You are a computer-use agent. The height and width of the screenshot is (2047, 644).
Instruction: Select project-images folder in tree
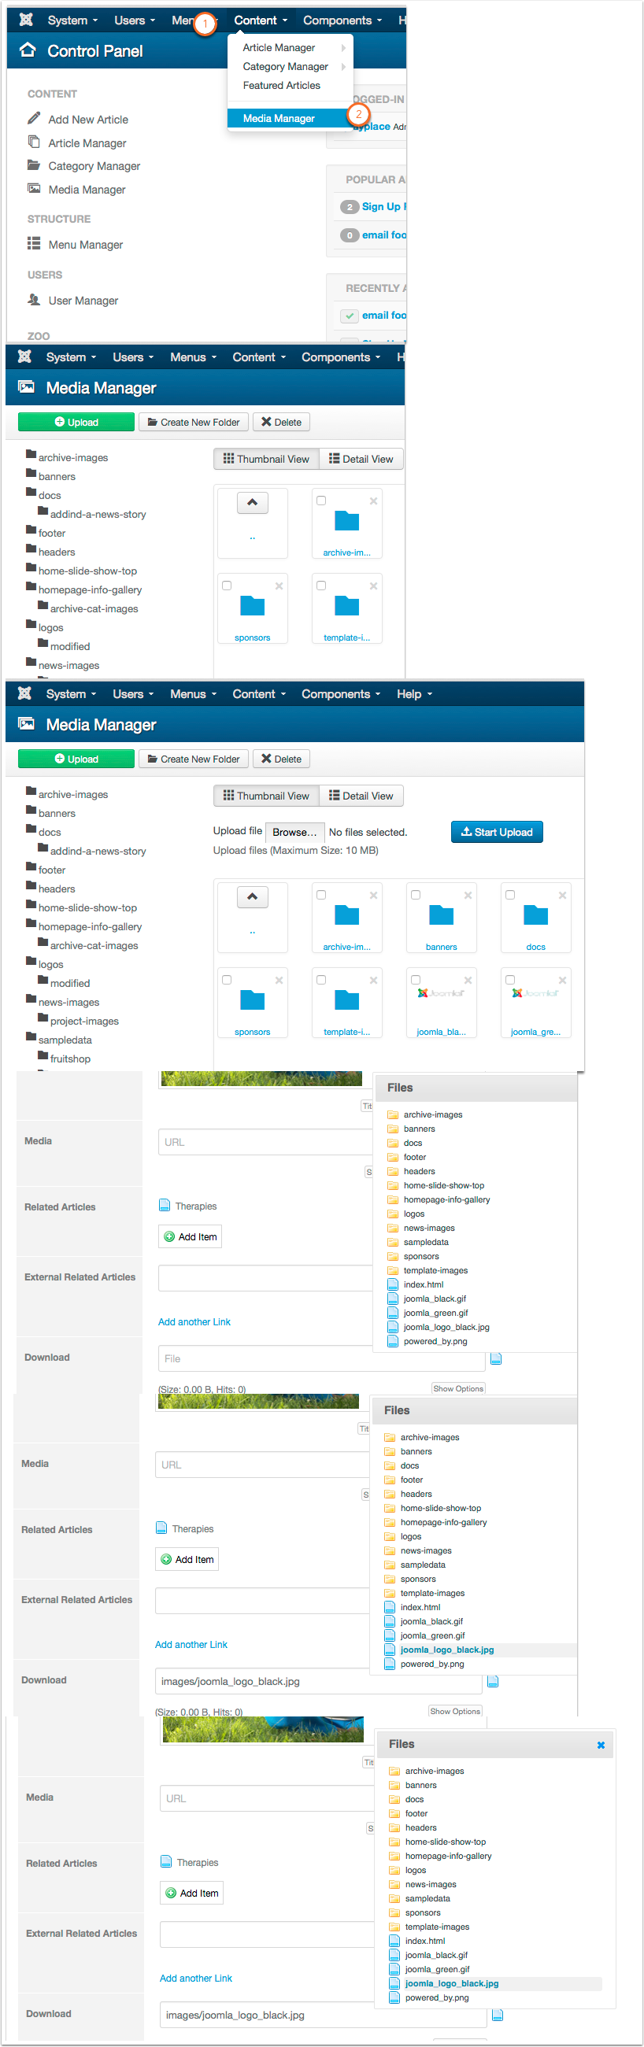pos(84,1021)
